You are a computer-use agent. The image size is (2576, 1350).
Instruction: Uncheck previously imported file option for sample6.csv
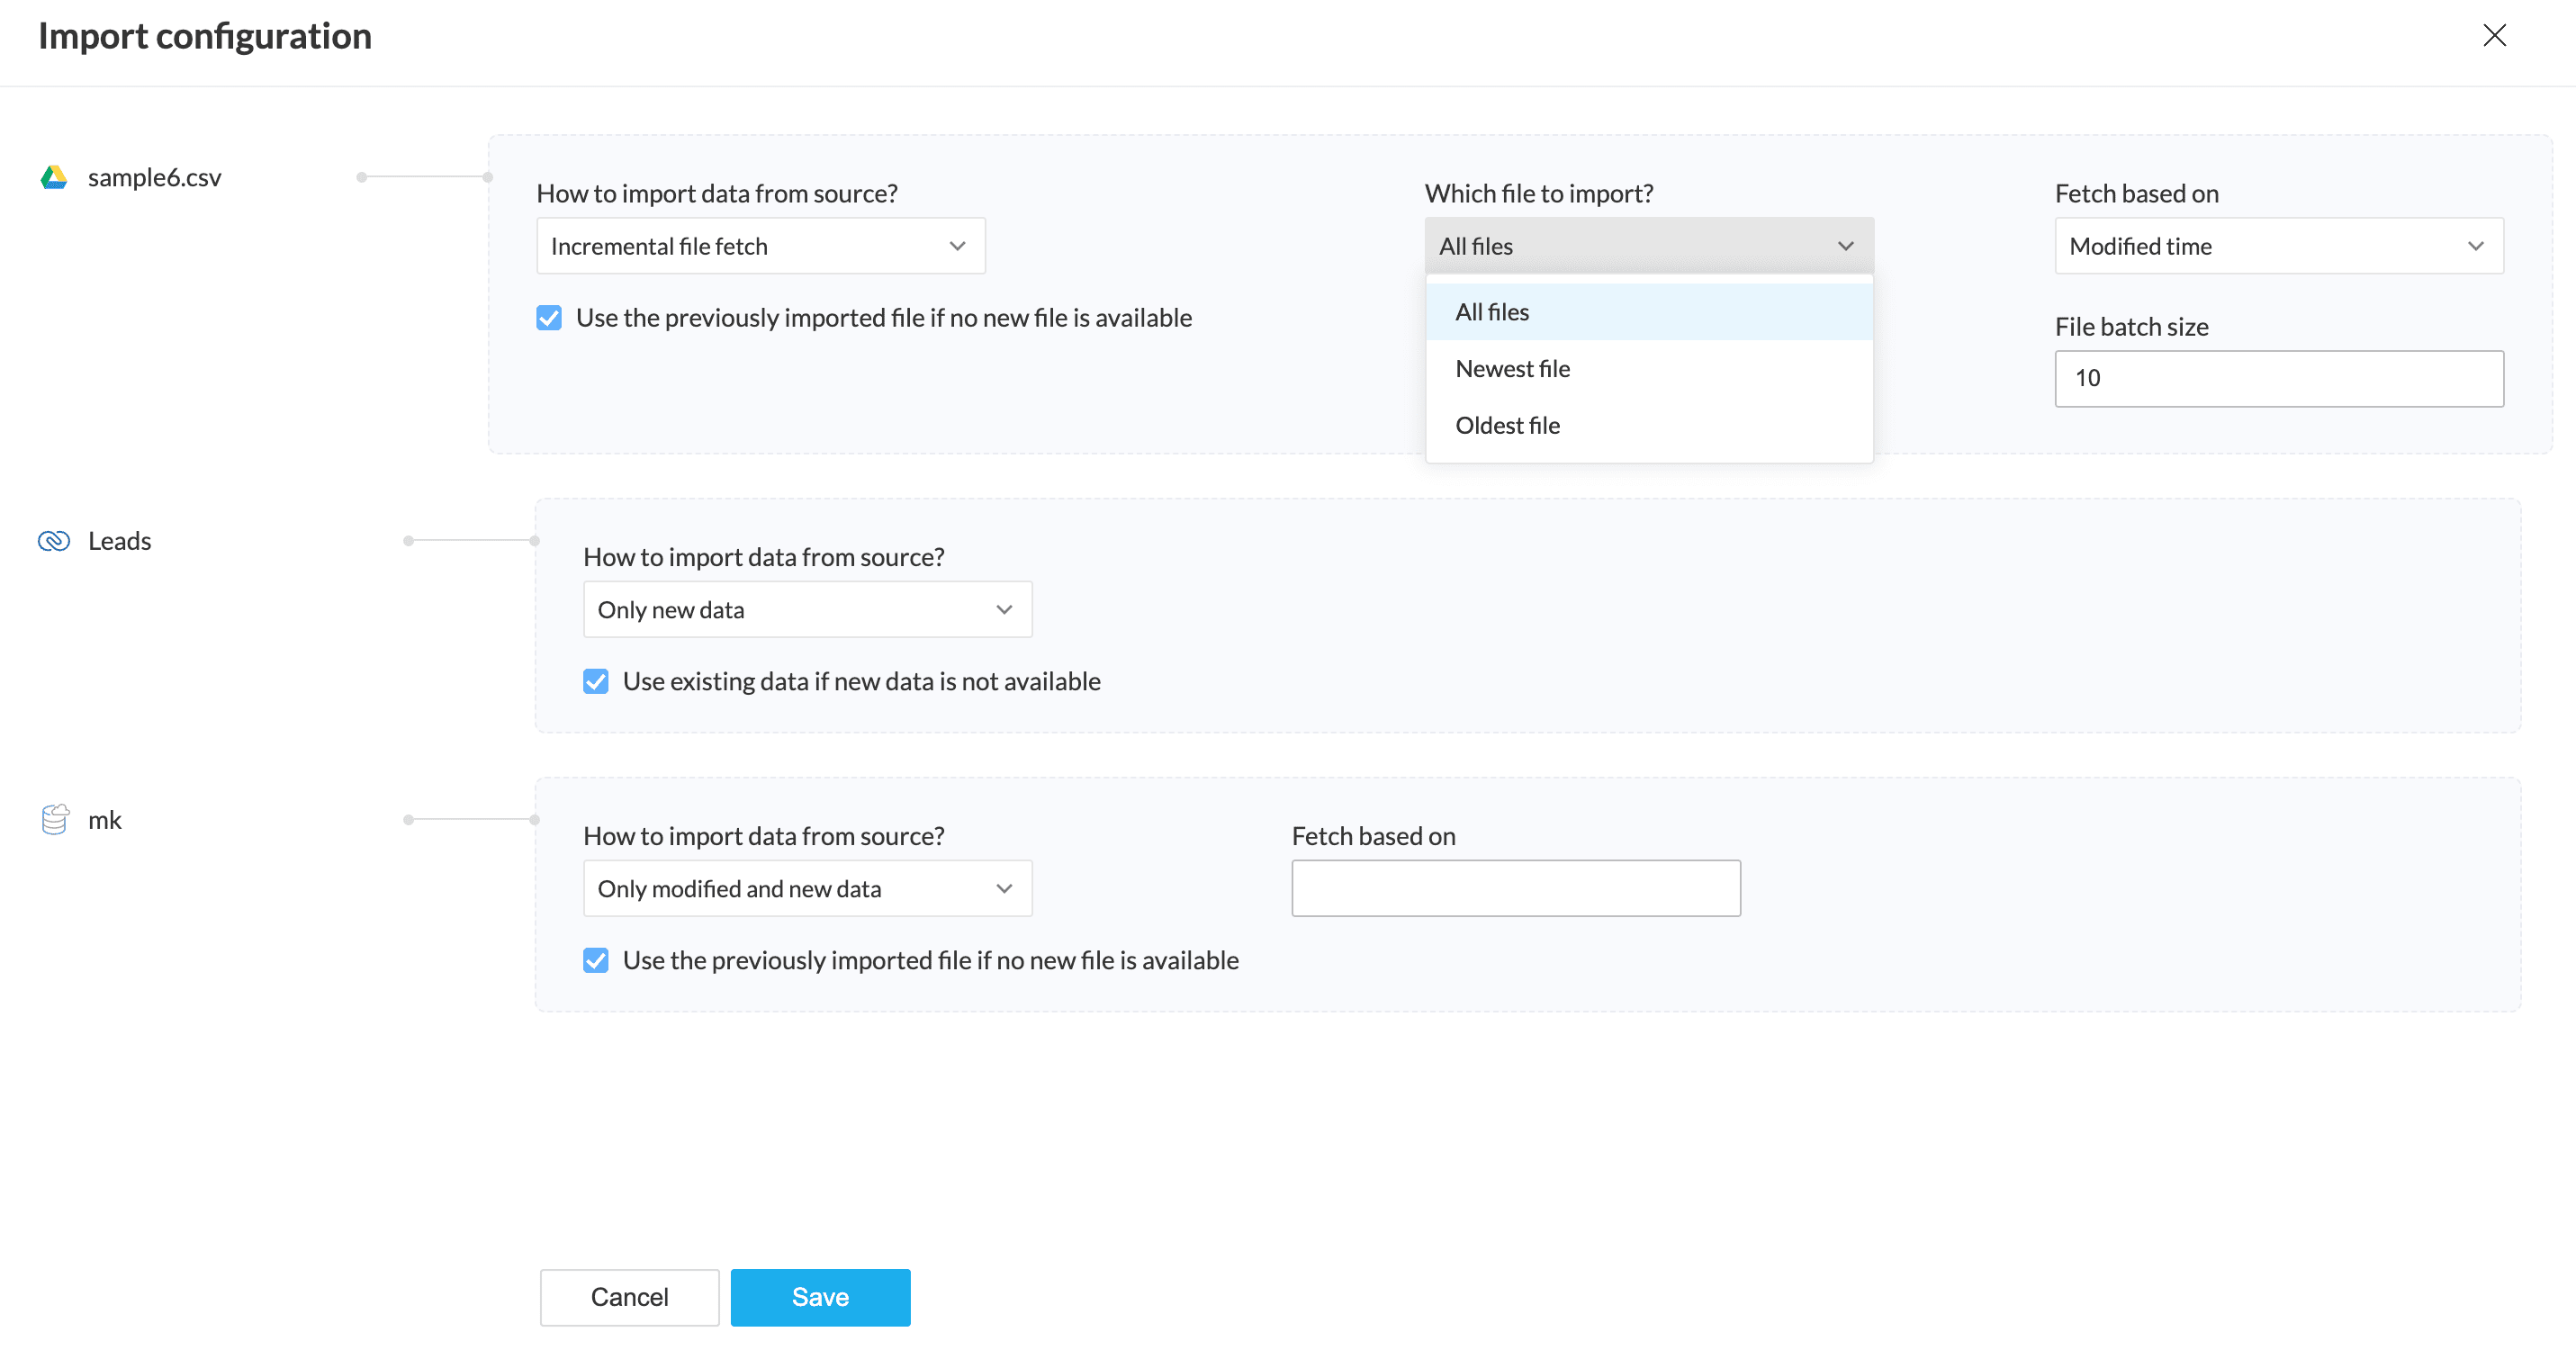coord(549,318)
